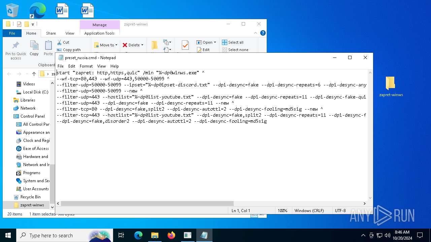The image size is (431, 242).
Task: Show hidden tray icons chevron
Action: pyautogui.click(x=363, y=235)
